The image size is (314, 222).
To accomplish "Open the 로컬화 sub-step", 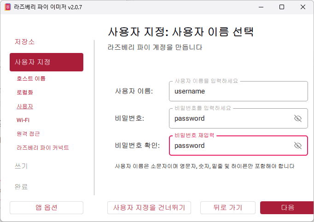I will tap(25, 92).
